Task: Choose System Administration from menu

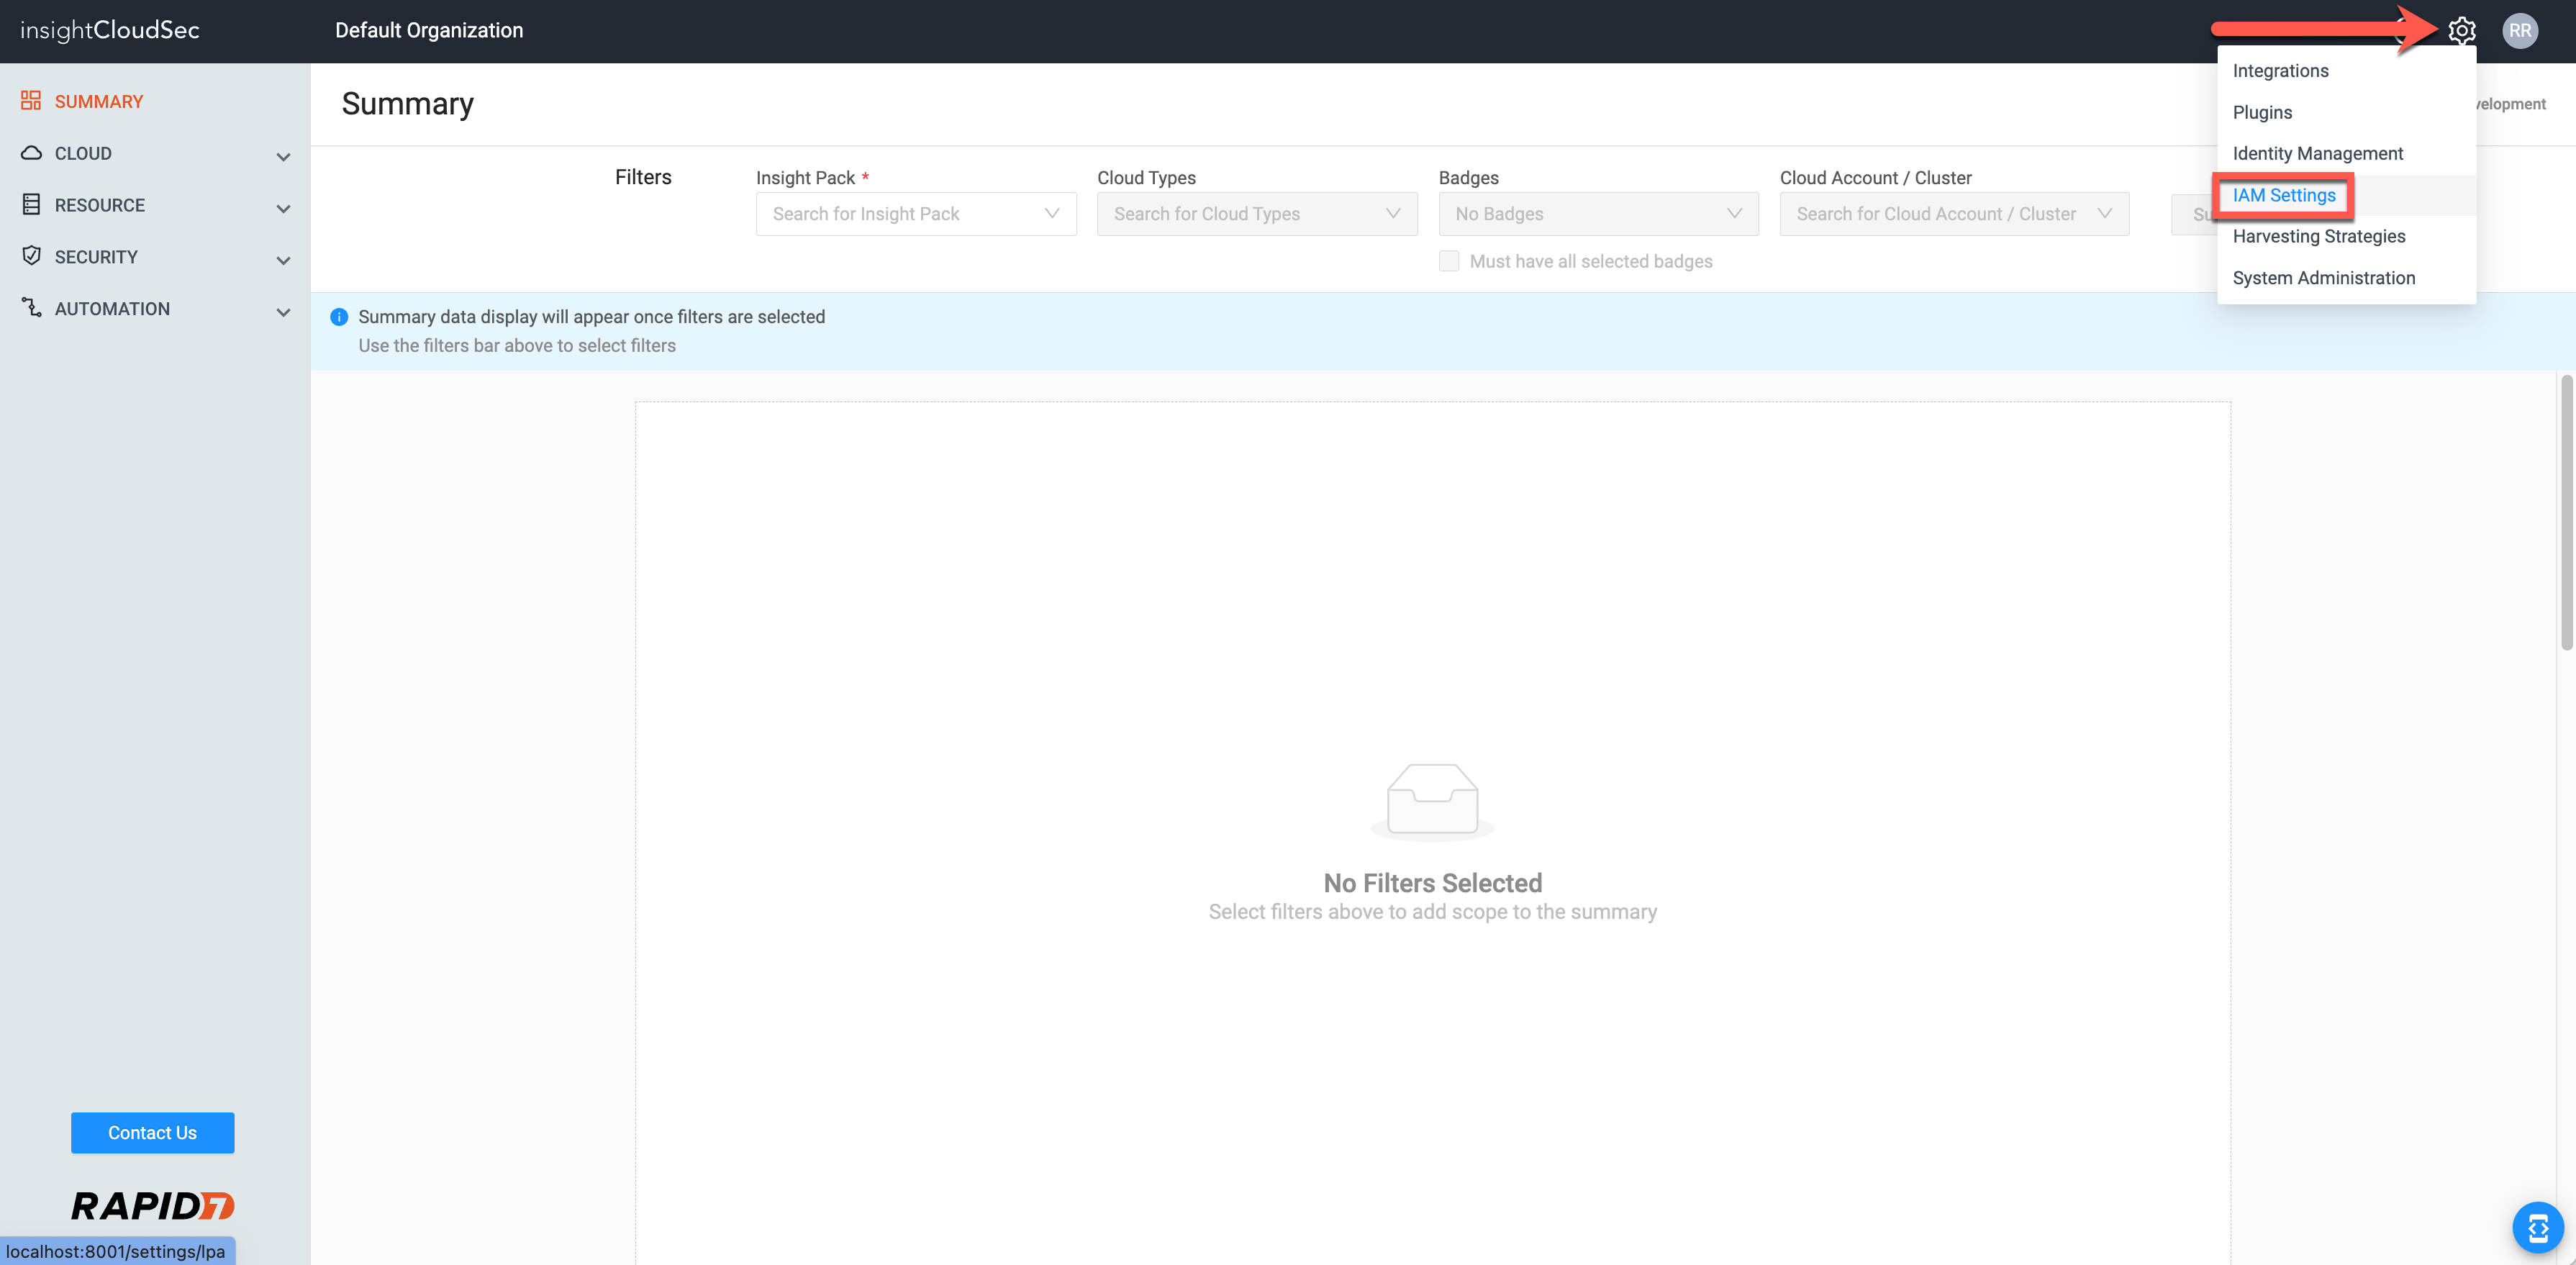Action: (x=2323, y=278)
